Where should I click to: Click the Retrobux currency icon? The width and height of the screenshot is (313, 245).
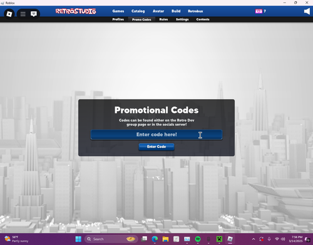click(259, 11)
